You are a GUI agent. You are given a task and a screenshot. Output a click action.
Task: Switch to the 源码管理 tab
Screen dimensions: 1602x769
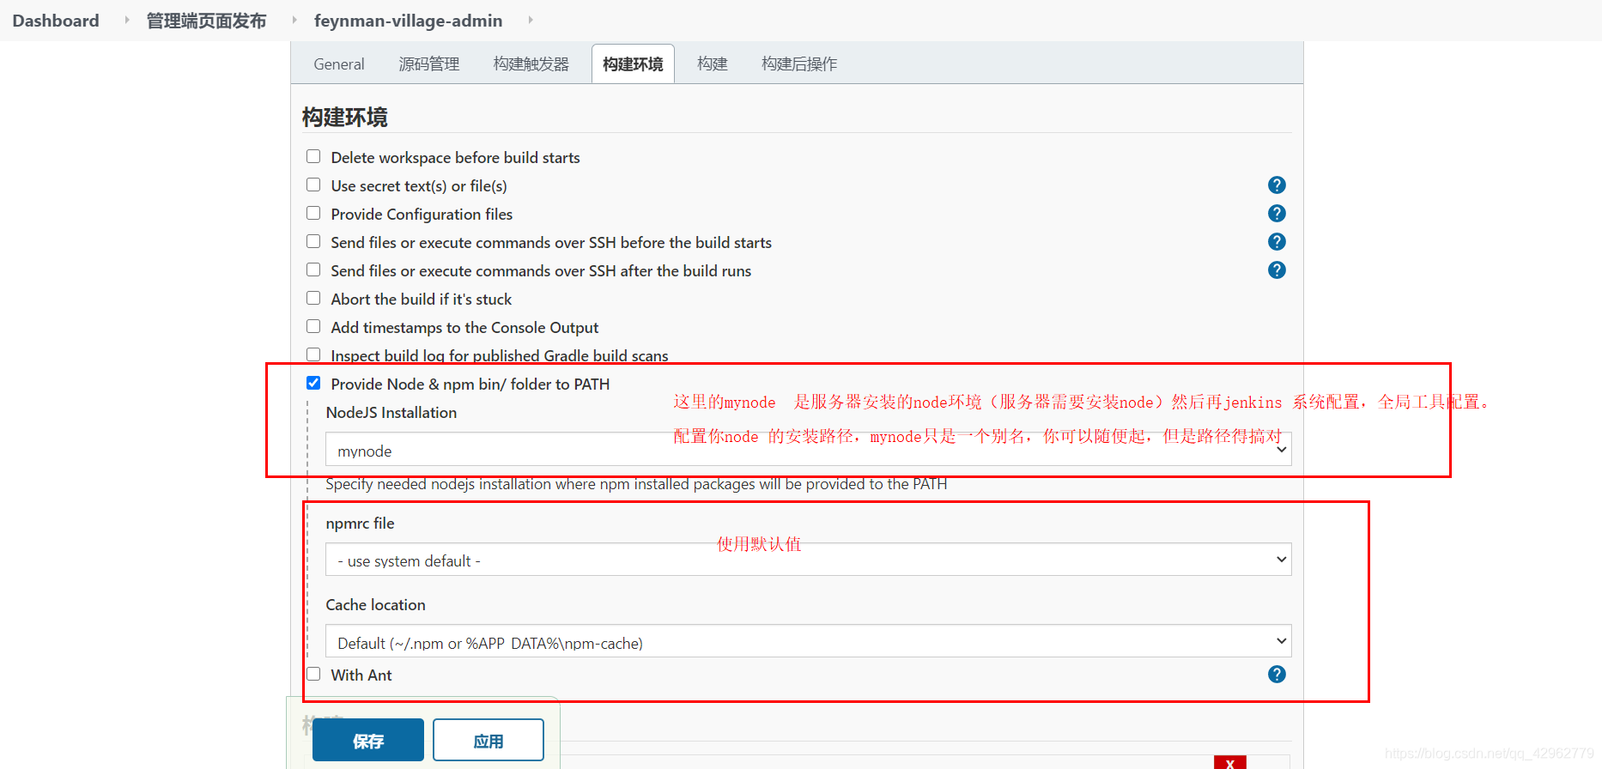(429, 64)
